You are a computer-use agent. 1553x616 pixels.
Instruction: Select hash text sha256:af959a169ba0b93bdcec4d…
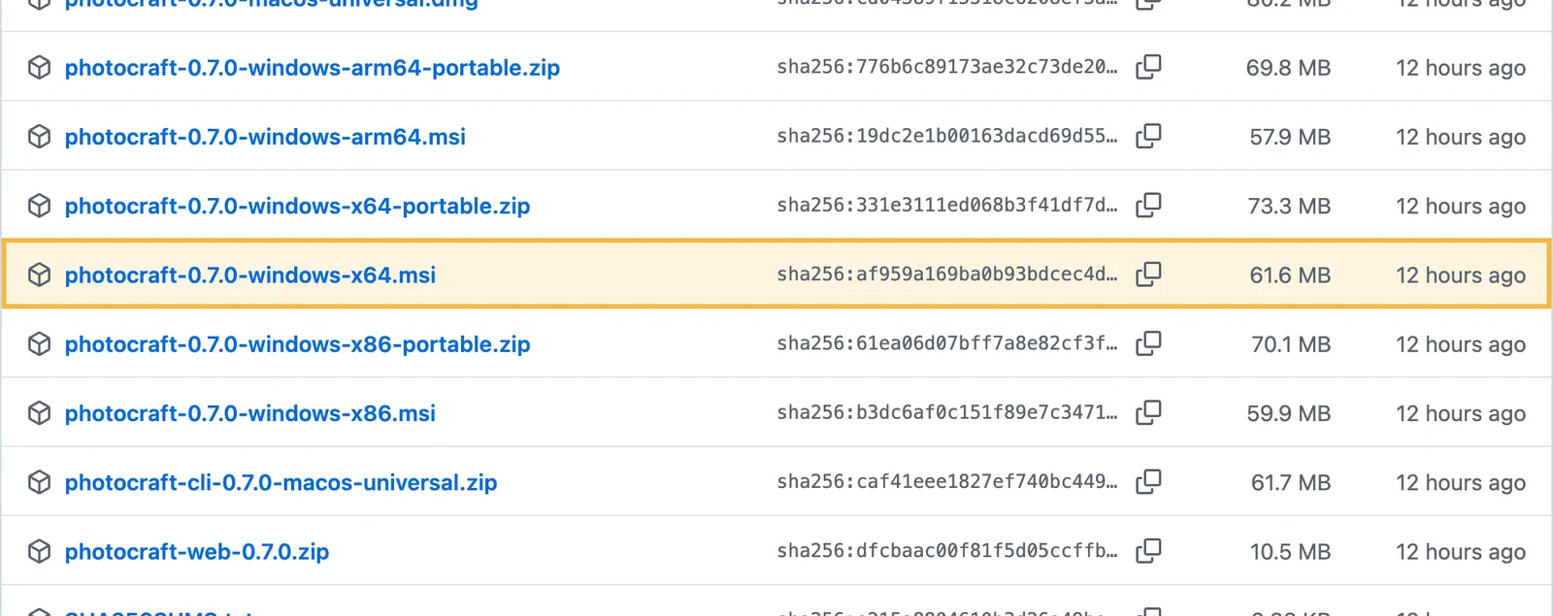(947, 275)
